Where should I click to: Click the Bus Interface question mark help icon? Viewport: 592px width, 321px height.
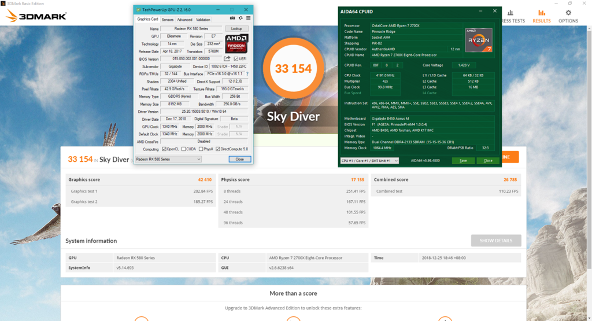[x=247, y=74]
